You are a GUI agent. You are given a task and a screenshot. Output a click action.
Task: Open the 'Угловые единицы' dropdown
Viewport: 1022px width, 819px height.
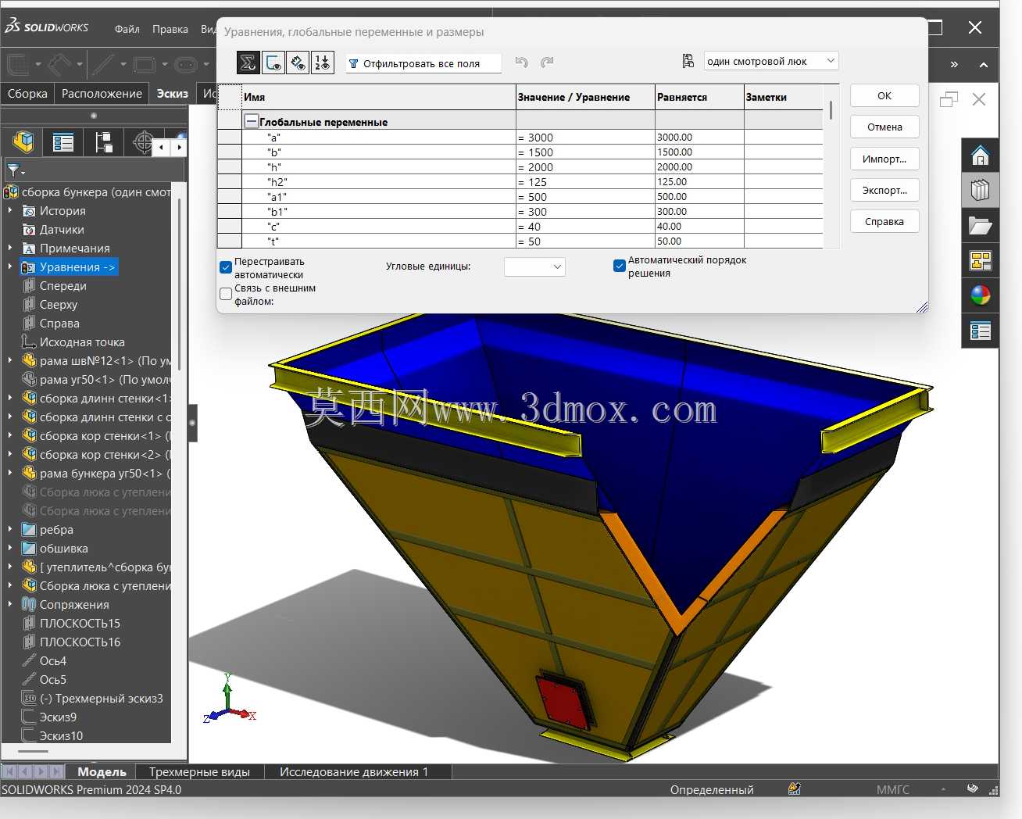pyautogui.click(x=534, y=266)
